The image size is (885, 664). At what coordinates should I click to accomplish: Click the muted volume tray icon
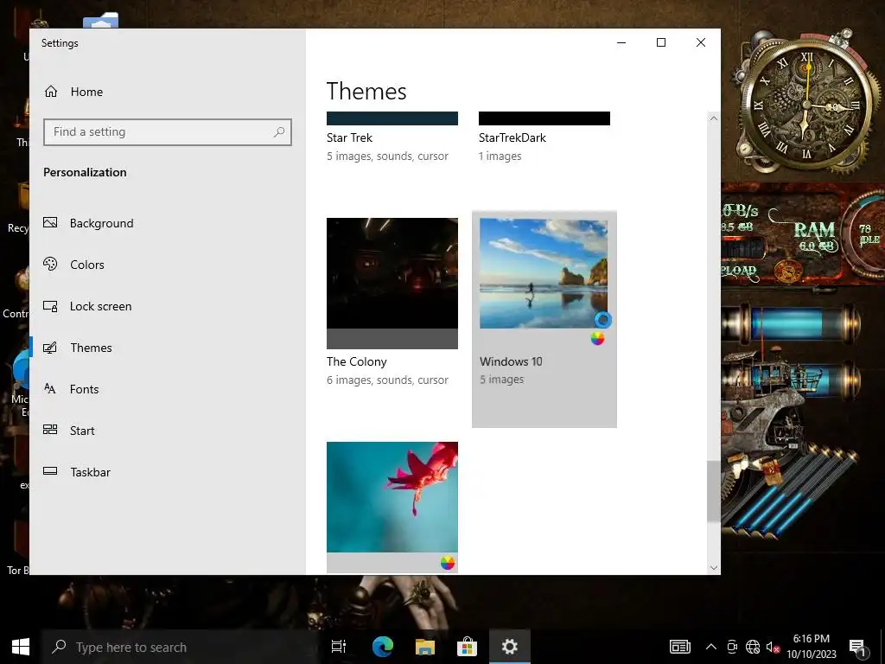click(774, 647)
